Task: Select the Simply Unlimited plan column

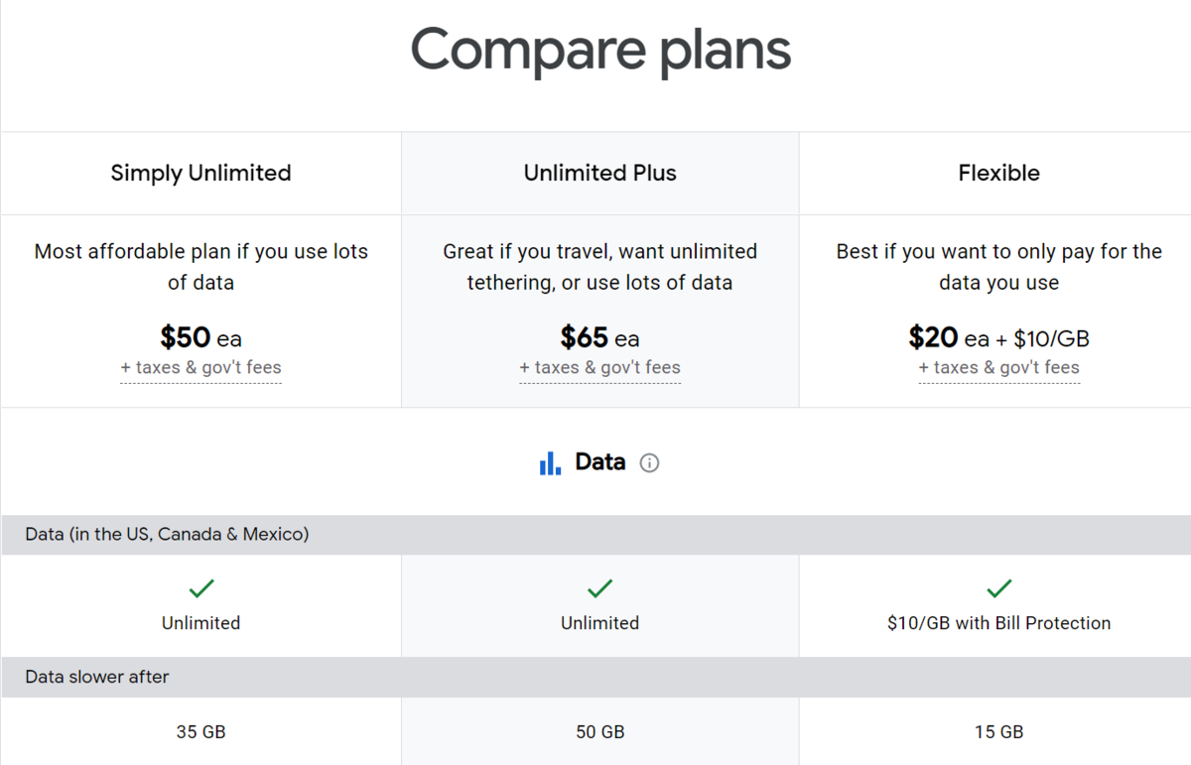Action: pyautogui.click(x=200, y=173)
